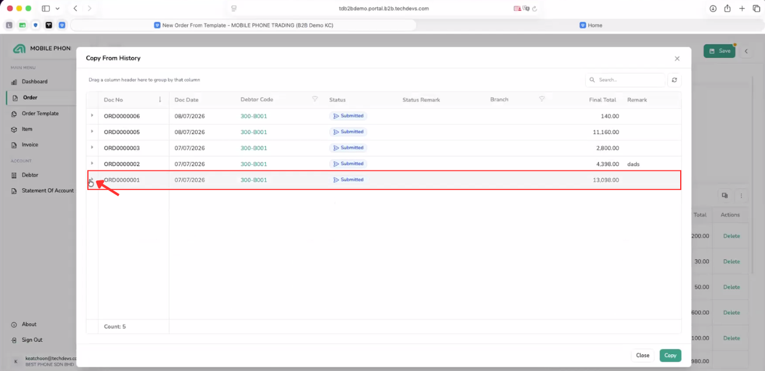
Task: Click the refresh icon beside the search box
Action: click(x=675, y=79)
